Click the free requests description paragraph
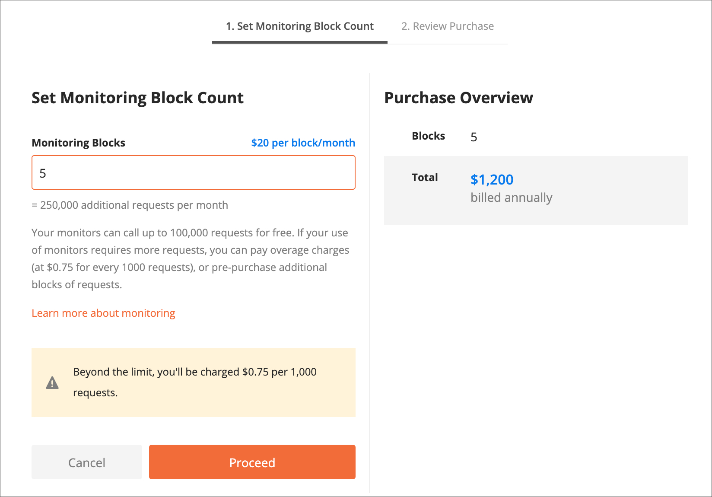Screen dimensions: 712x497 pos(190,258)
